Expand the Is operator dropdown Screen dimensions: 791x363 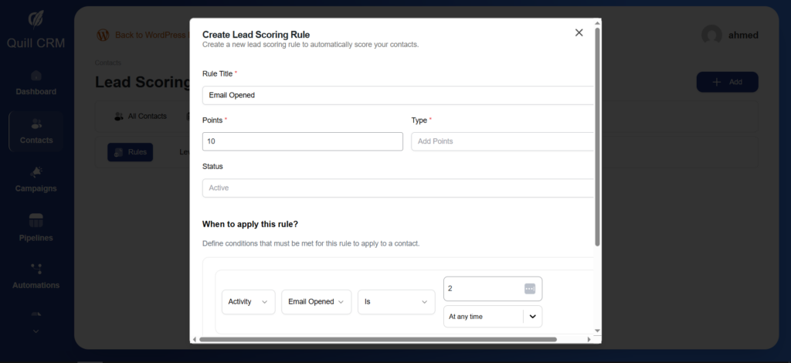click(396, 302)
